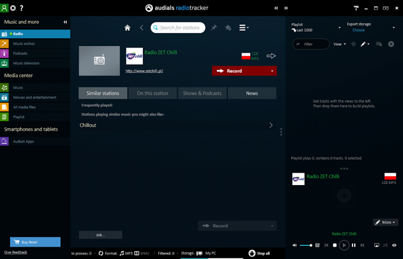This screenshot has width=403, height=259.
Task: Add station to favorites star icon
Action: [x=228, y=27]
